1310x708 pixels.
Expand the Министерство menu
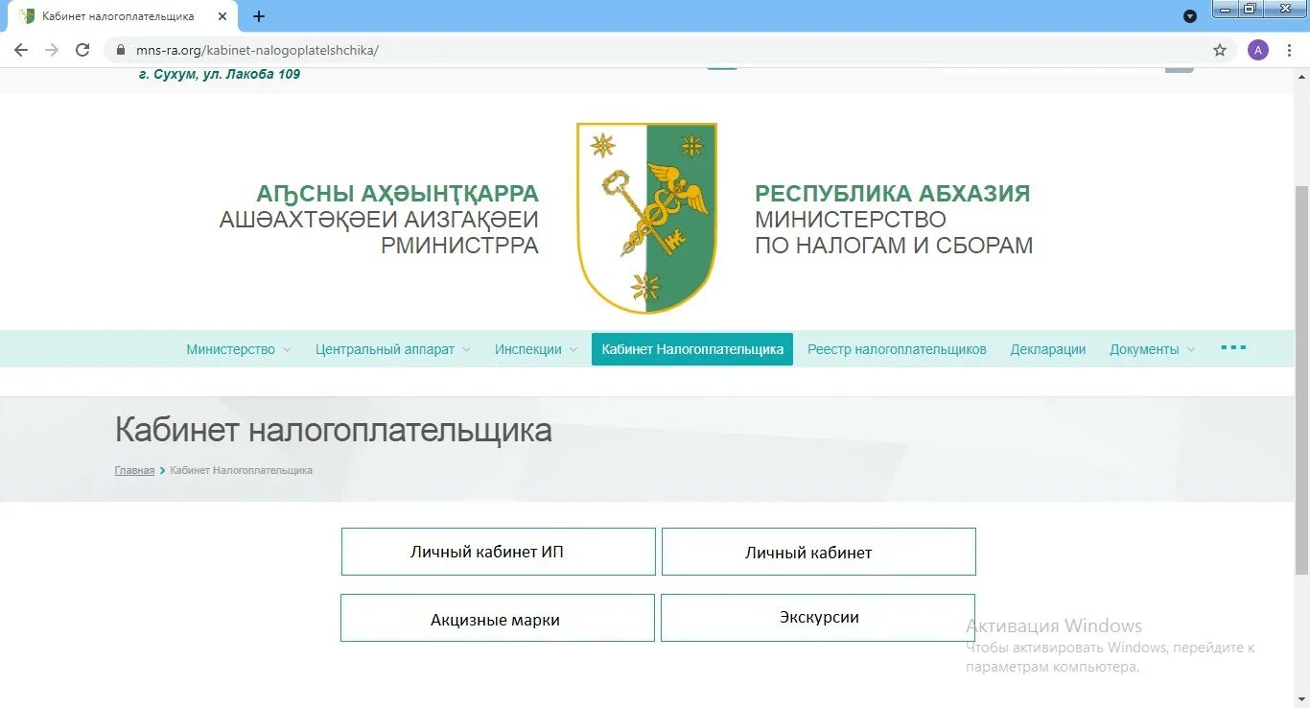click(238, 349)
